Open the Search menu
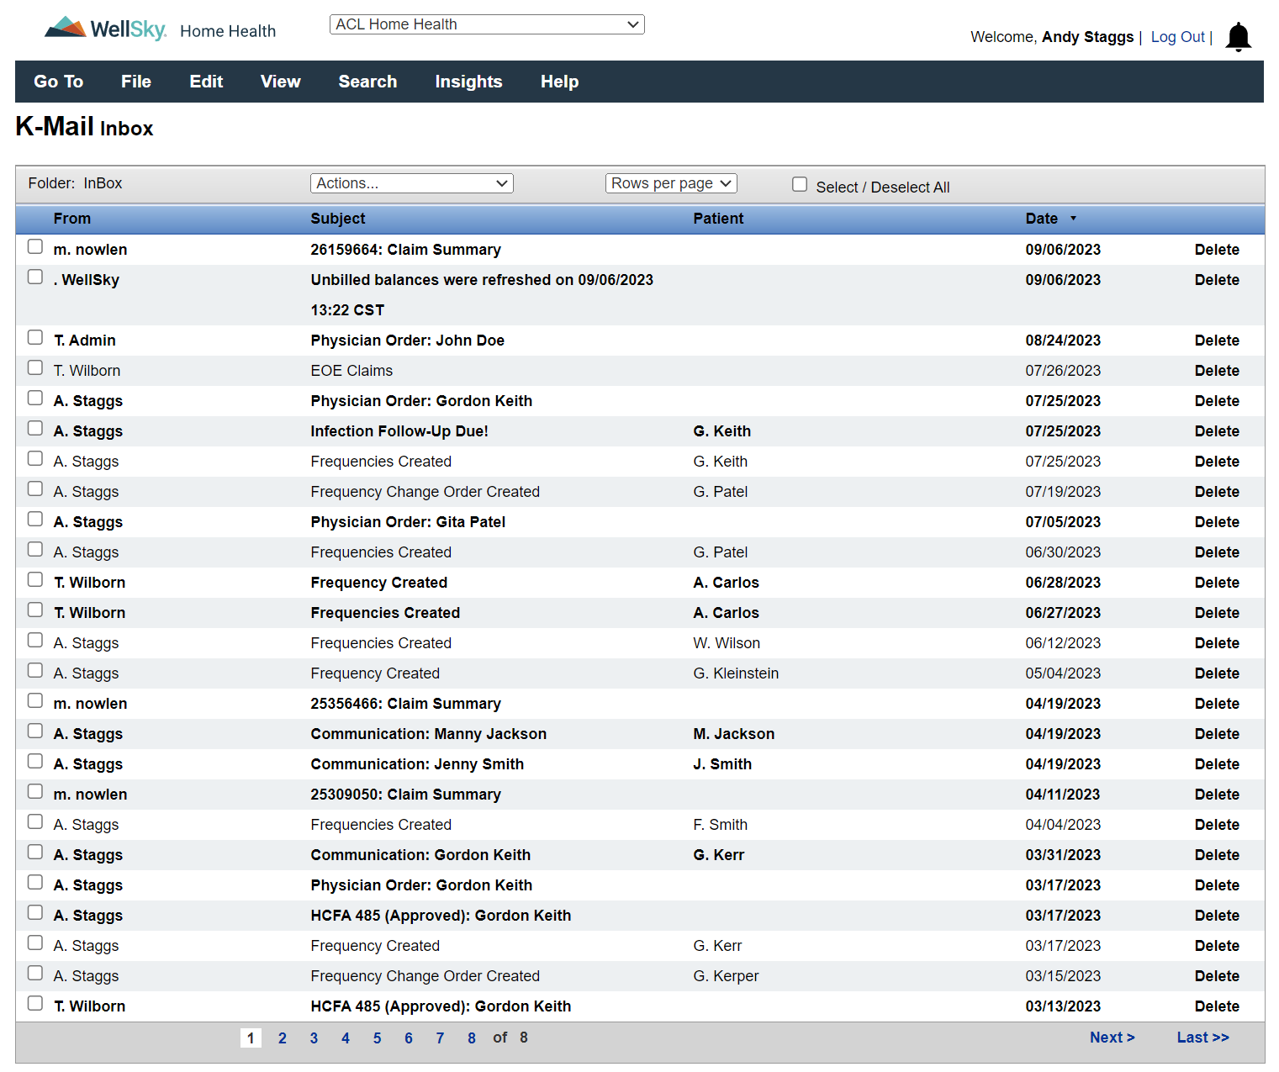The width and height of the screenshot is (1279, 1072). [367, 82]
